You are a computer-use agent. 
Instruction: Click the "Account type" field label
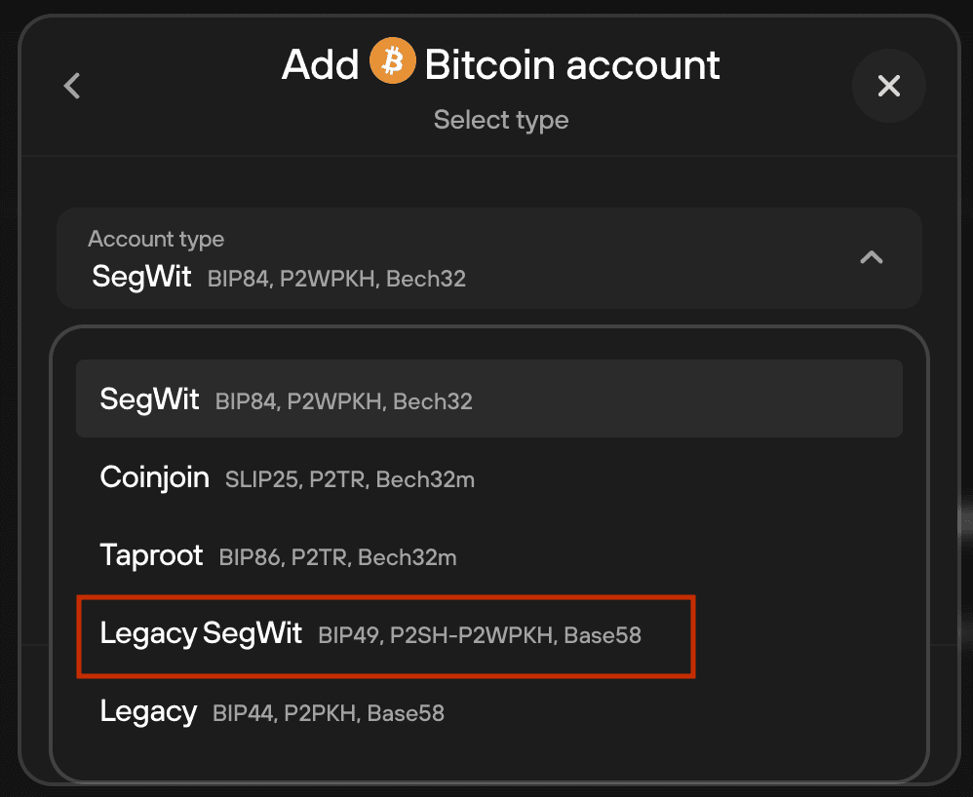[x=156, y=239]
